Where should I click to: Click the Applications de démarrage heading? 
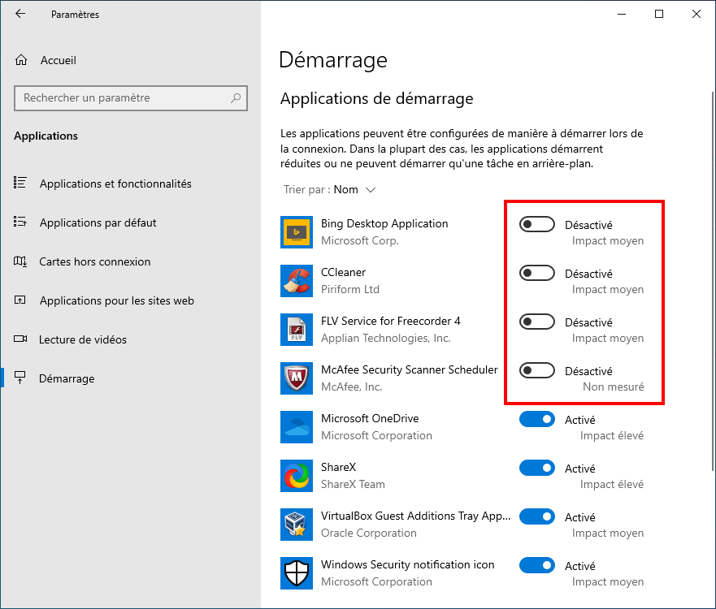(377, 98)
